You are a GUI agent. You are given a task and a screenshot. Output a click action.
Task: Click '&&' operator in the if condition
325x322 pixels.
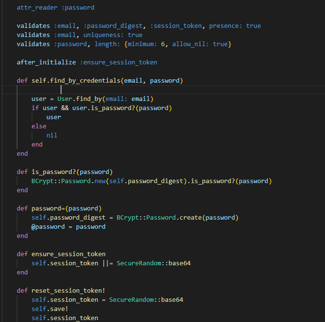click(65, 108)
